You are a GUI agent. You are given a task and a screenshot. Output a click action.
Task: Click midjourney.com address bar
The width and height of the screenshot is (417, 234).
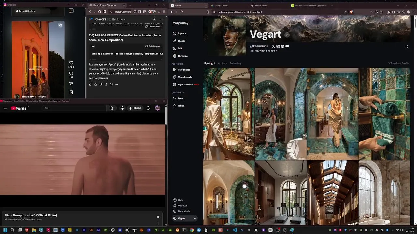277,12
